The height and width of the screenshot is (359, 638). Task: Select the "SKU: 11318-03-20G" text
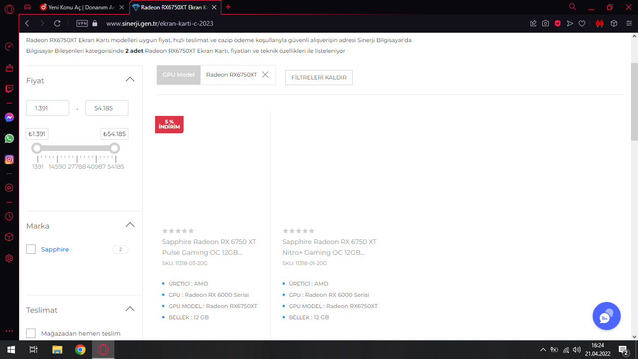[185, 263]
